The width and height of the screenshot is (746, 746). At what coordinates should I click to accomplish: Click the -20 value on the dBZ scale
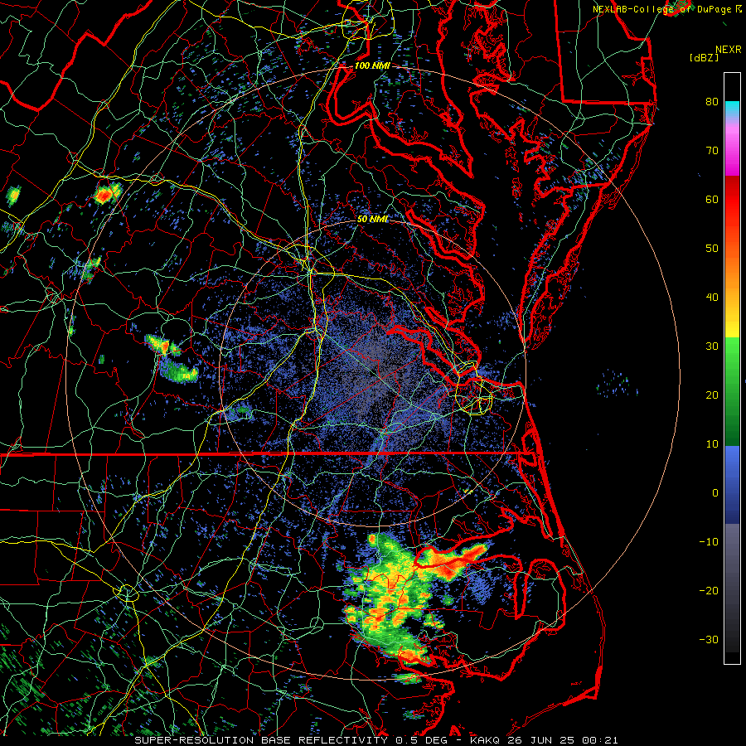(x=709, y=590)
